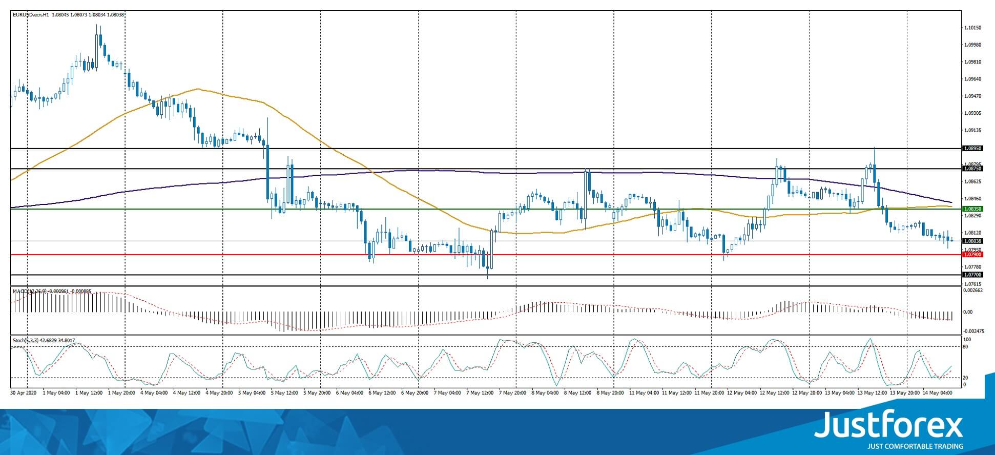
Task: Click the 6 May 04:00 time label
Action: 350,393
